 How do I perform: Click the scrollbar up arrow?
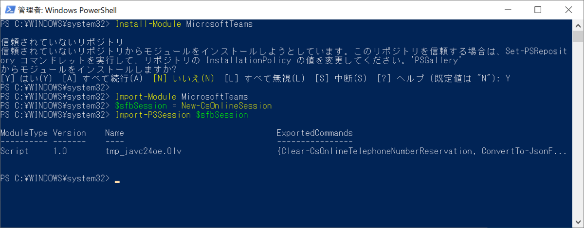click(x=578, y=25)
